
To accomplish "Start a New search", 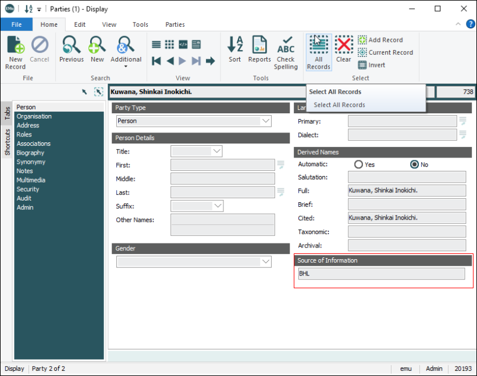I will pyautogui.click(x=97, y=51).
